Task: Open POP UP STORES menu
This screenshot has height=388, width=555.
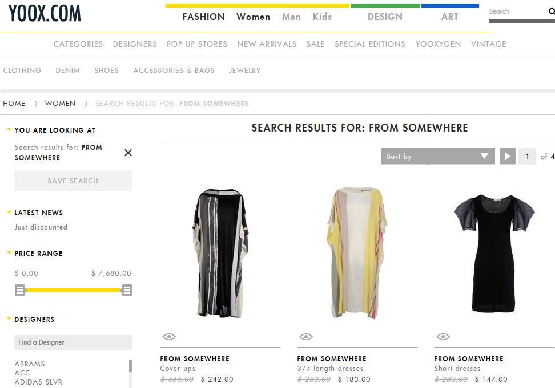Action: tap(197, 44)
